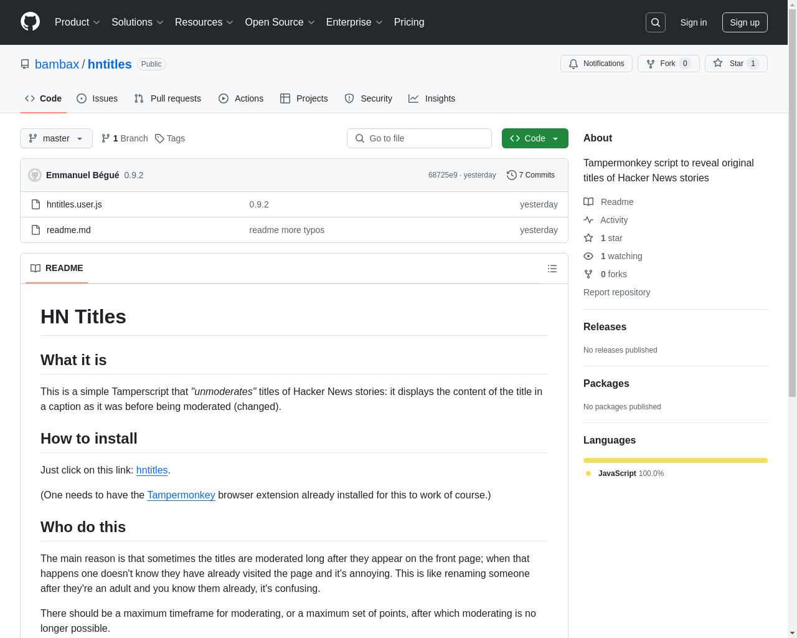
Task: Open the readme.md file
Action: click(68, 230)
